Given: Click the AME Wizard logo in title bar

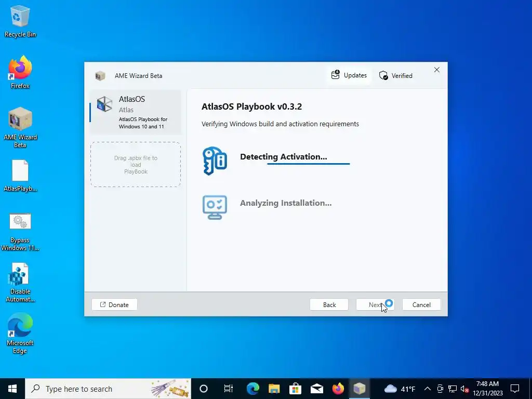Looking at the screenshot, I should (x=100, y=76).
